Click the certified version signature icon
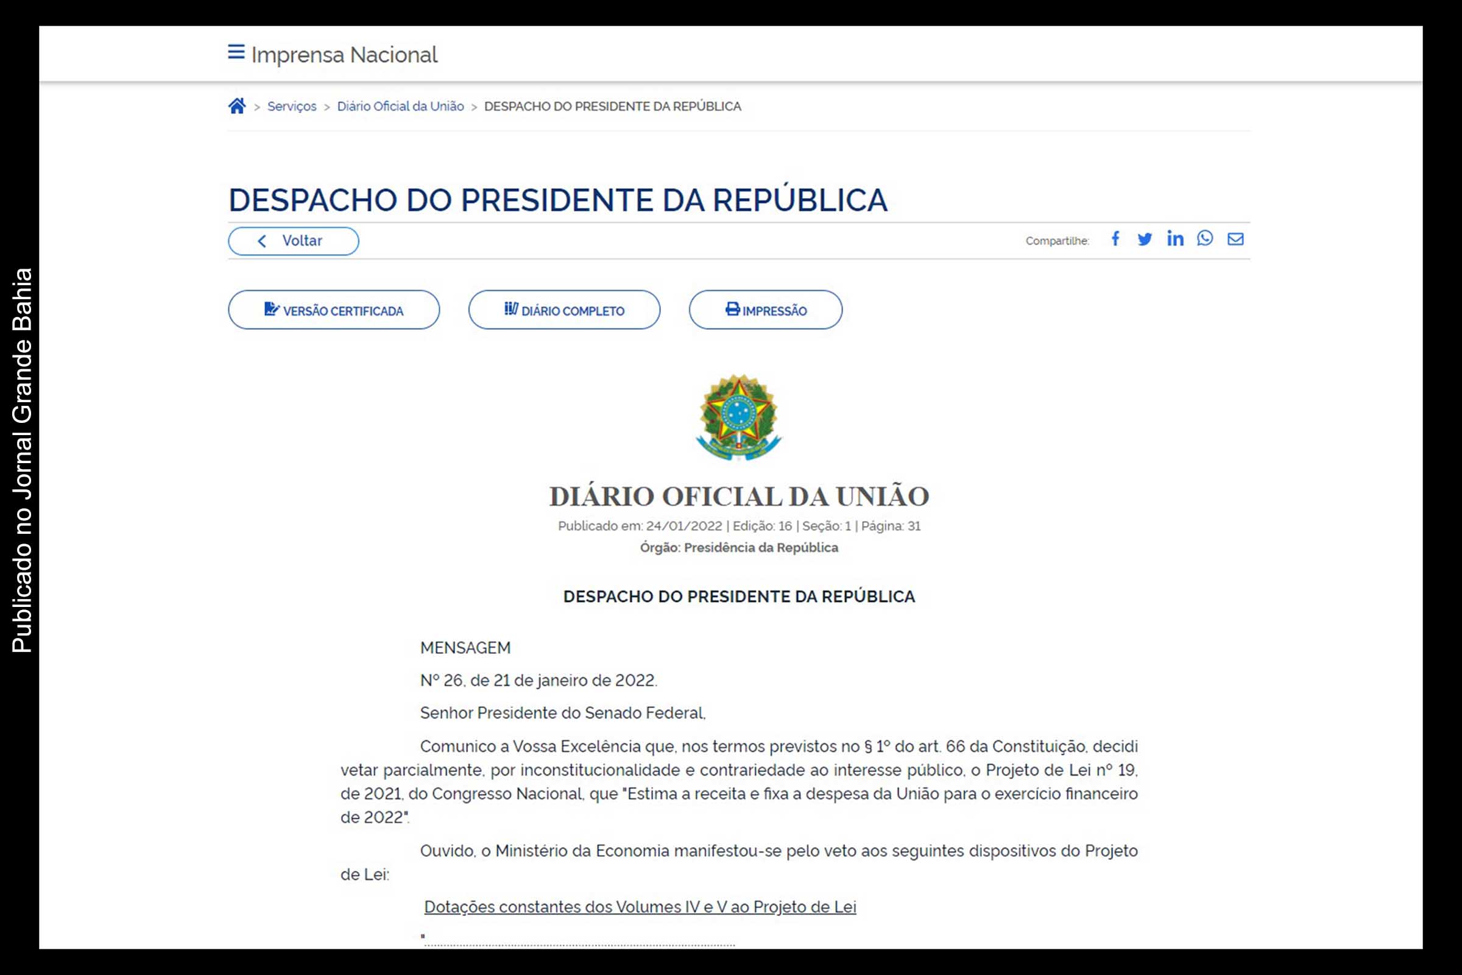 272,310
